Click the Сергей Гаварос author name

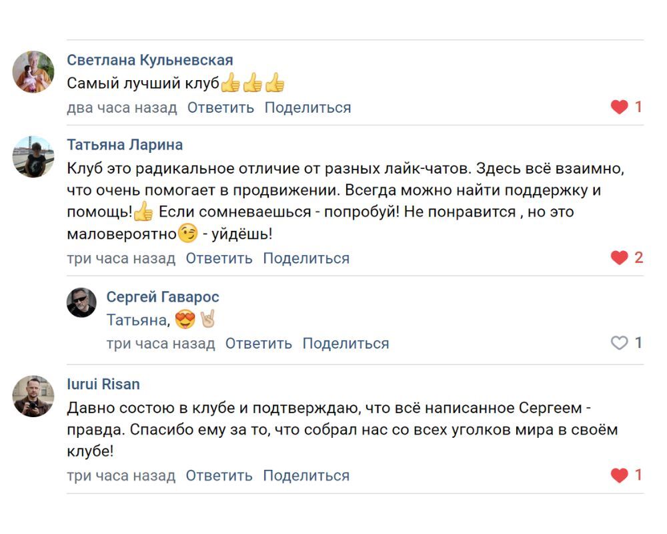point(163,297)
